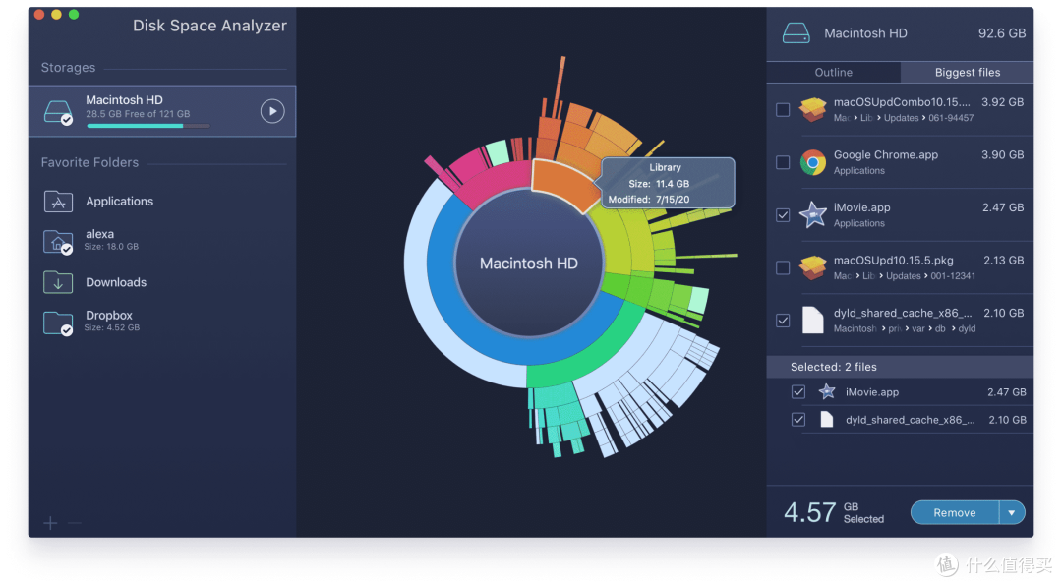Click the 92.6 GB total in header
The width and height of the screenshot is (1062, 587).
click(x=1002, y=33)
